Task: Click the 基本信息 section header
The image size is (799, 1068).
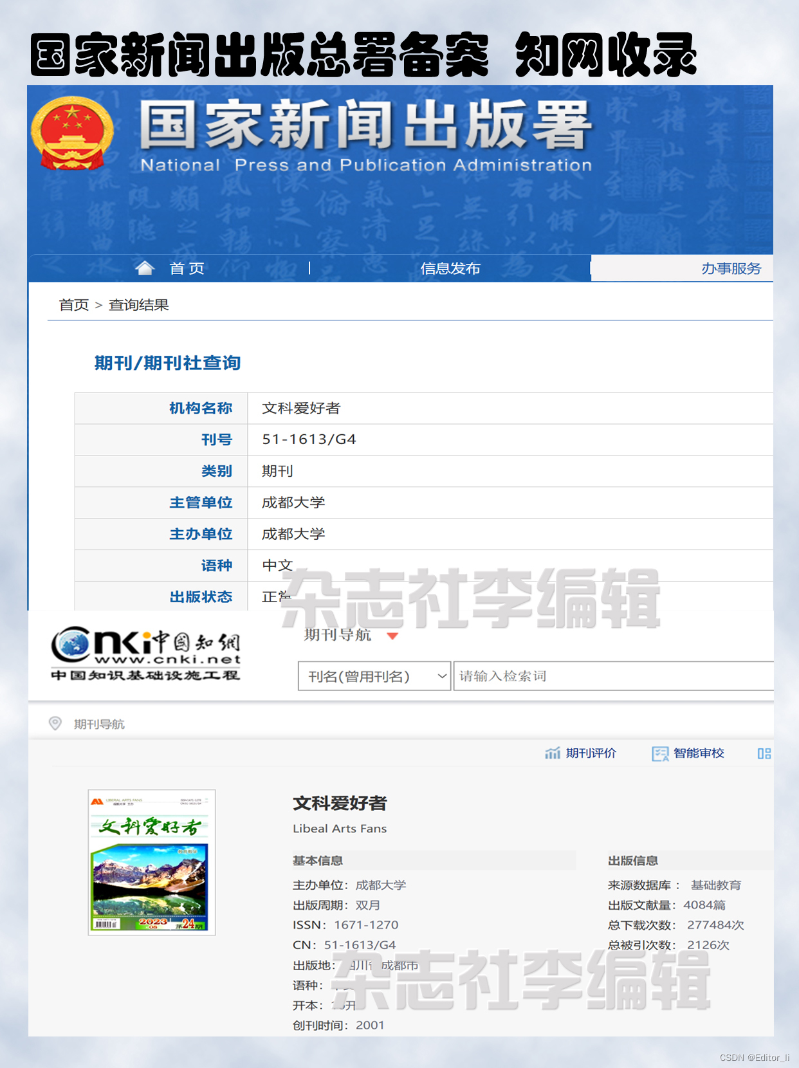Action: point(318,860)
